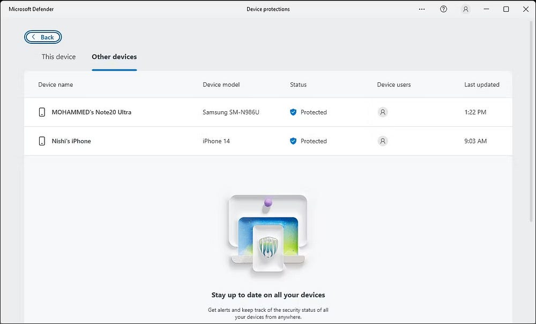Viewport: 536px width, 324px height.
Task: Switch to the This device tab
Action: 58,57
